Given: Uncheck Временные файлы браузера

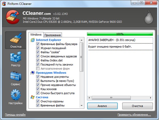Looking at the screenshot, I should click(x=38, y=44).
